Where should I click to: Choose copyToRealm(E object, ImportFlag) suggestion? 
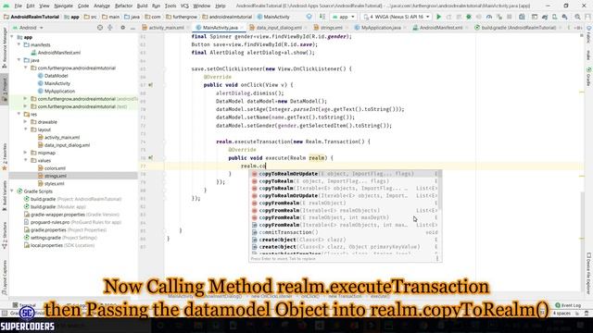tap(344, 181)
